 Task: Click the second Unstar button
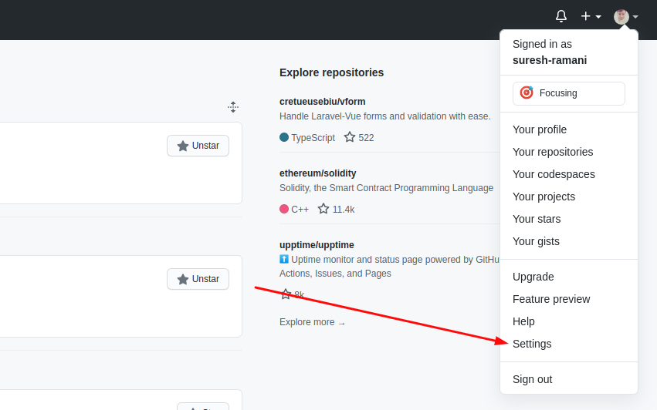point(198,279)
